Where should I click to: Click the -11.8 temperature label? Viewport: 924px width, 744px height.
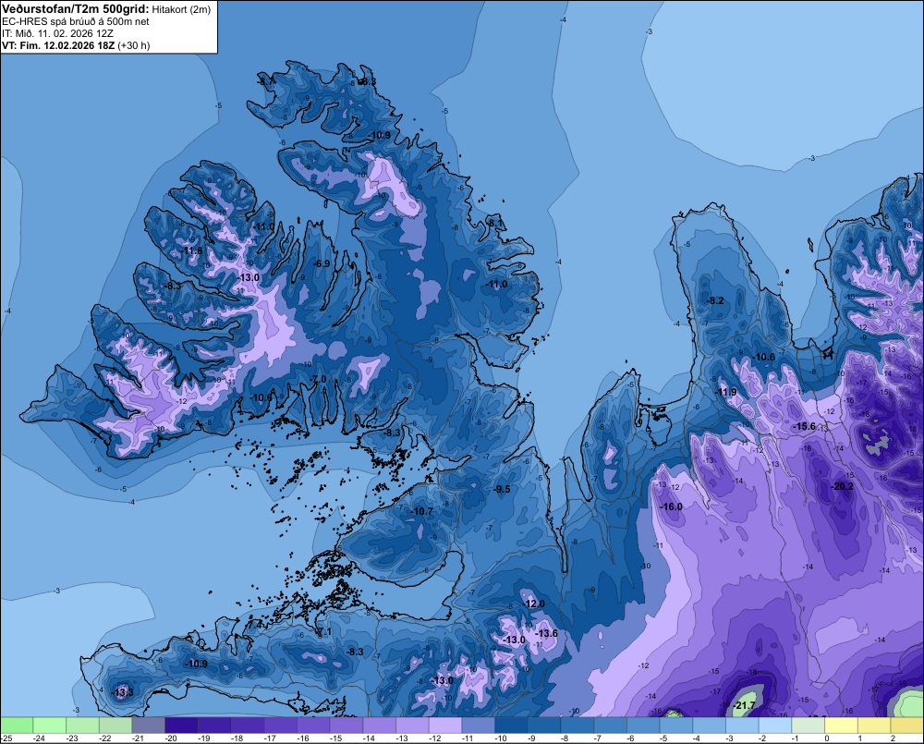coord(191,250)
